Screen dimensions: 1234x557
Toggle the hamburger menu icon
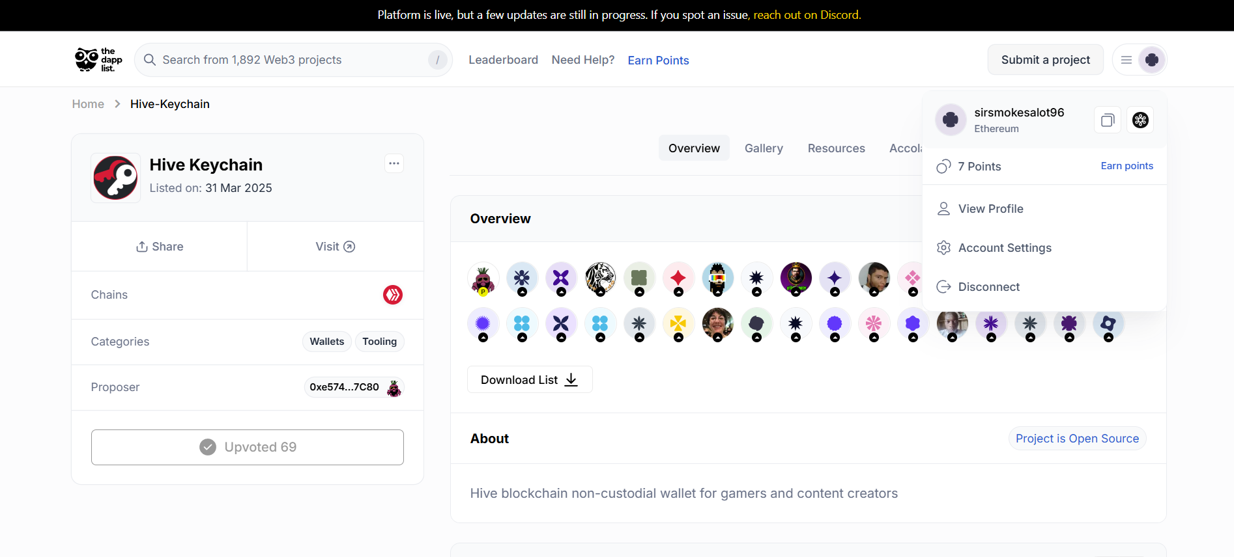pyautogui.click(x=1126, y=60)
